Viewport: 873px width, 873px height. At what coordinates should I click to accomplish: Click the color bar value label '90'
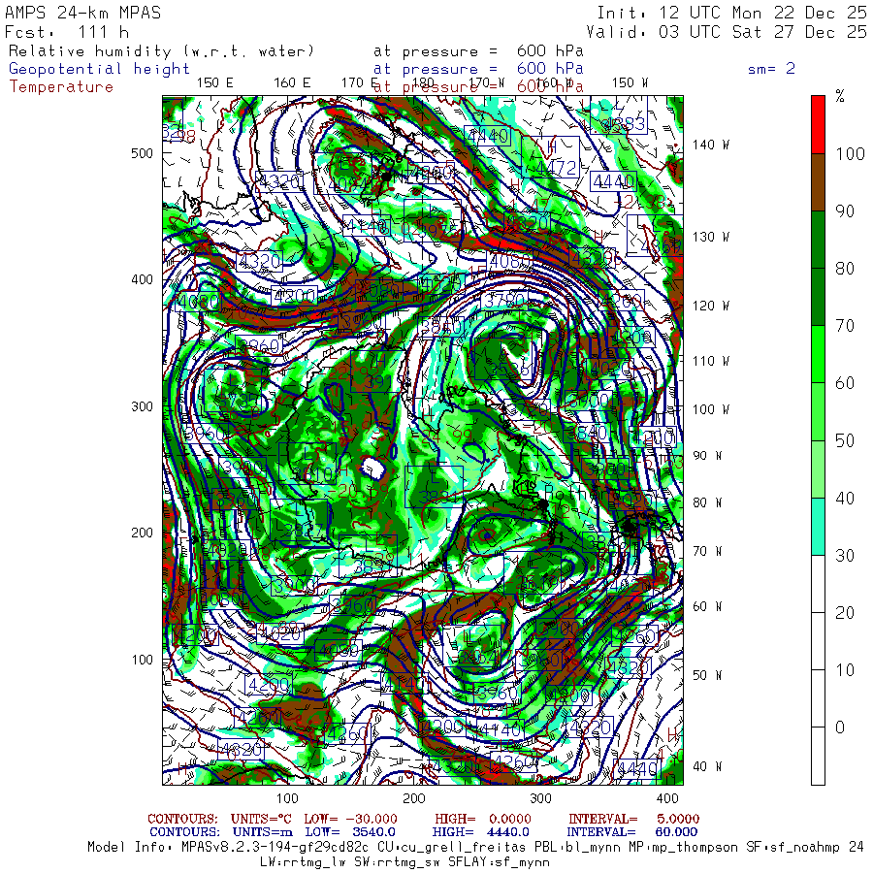pyautogui.click(x=845, y=211)
